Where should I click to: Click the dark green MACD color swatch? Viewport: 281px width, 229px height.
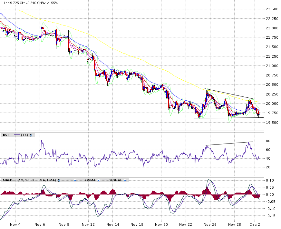click(70, 180)
